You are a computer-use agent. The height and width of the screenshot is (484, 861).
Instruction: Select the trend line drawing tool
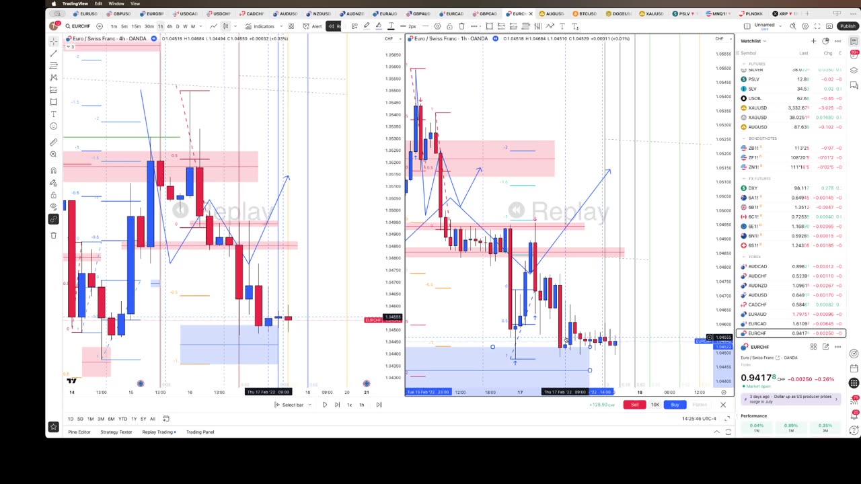pyautogui.click(x=54, y=52)
